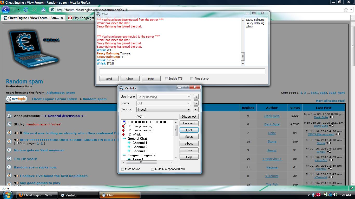The height and width of the screenshot is (199, 355).
Task: Expand Channel 2 in Ventrilo tree
Action: pyautogui.click(x=129, y=147)
